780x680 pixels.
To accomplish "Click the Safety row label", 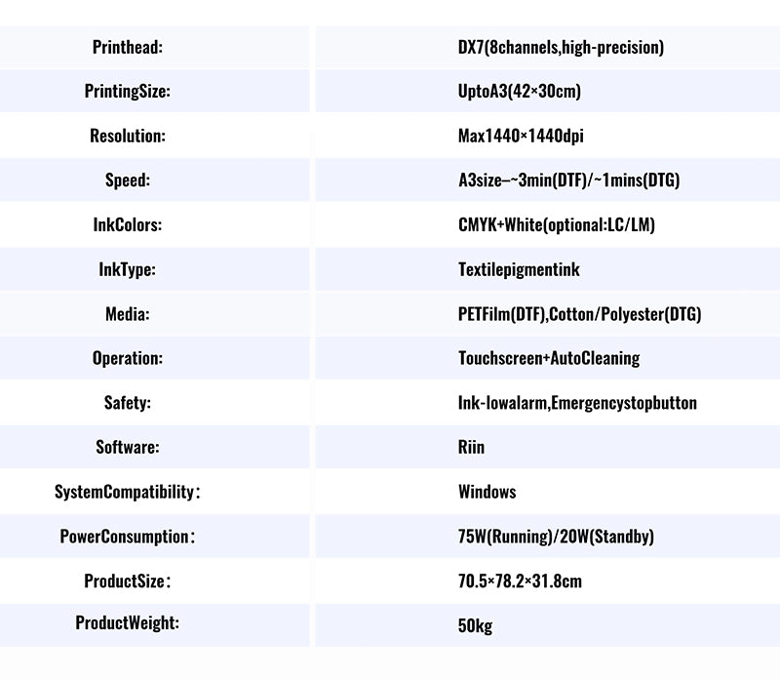I will (x=127, y=403).
